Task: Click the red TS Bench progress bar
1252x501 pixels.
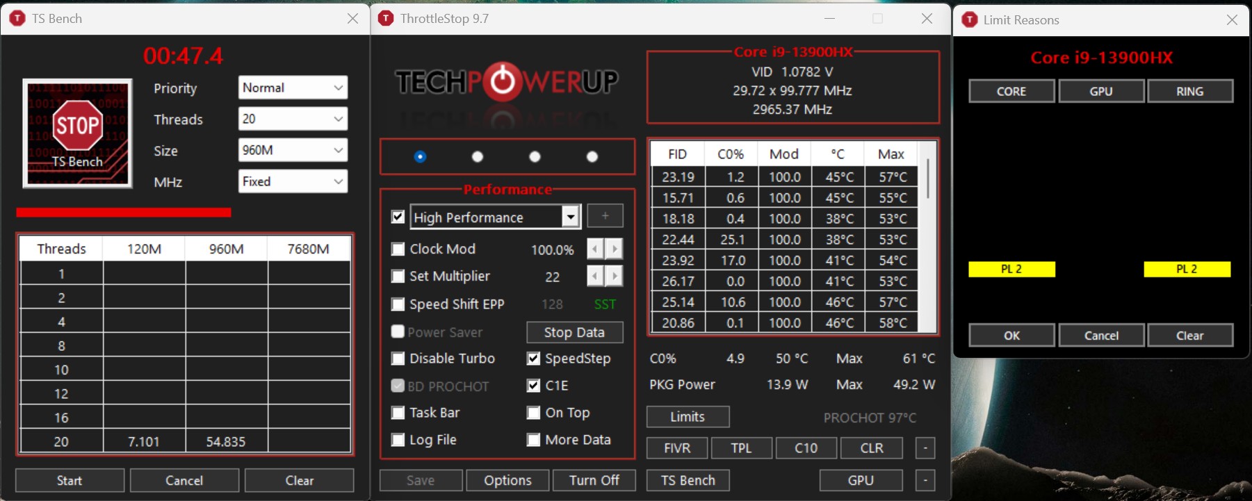Action: tap(124, 213)
